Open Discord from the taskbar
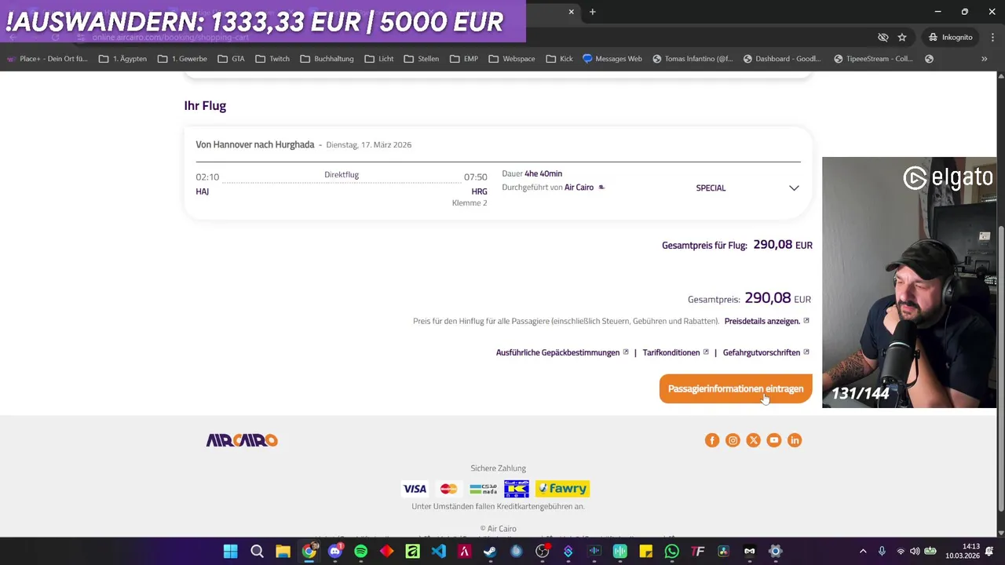 pos(335,552)
